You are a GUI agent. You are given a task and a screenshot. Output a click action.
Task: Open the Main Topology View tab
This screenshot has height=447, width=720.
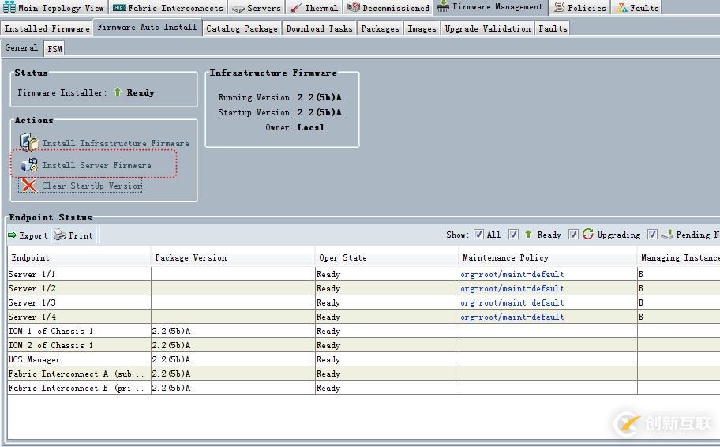(x=54, y=7)
